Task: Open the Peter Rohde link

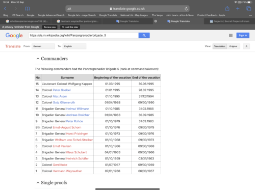Action: tap(74, 121)
